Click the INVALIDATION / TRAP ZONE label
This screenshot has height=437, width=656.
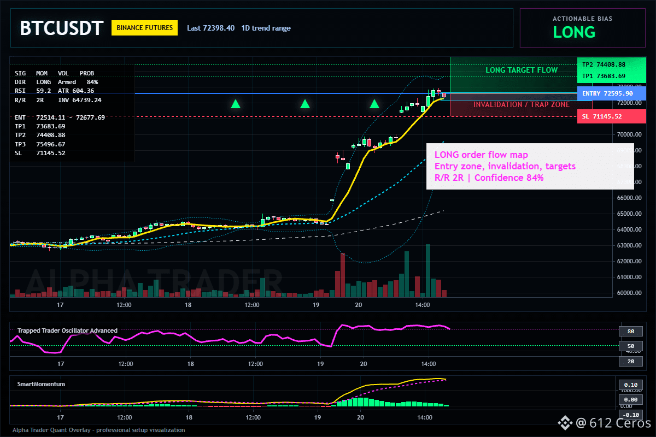[x=522, y=104]
